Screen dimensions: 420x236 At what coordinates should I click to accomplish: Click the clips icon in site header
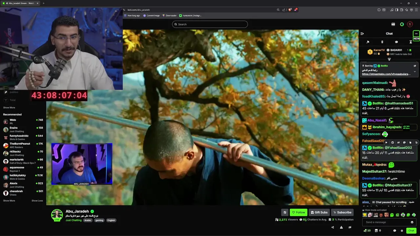pyautogui.click(x=393, y=24)
